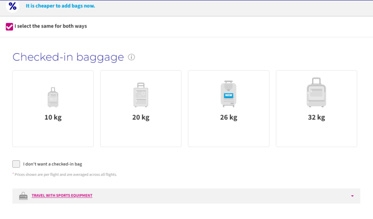Click the 10 kg suitcase icon
The height and width of the screenshot is (219, 373).
pos(53,97)
